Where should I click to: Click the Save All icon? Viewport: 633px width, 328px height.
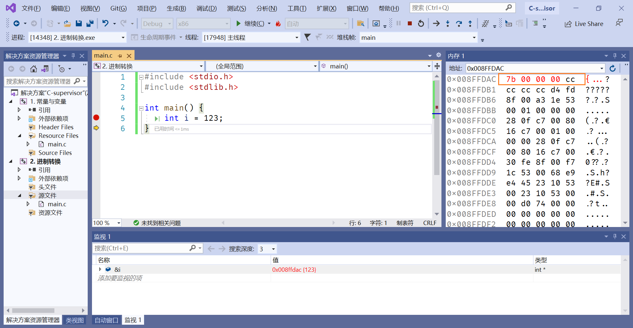click(x=90, y=23)
